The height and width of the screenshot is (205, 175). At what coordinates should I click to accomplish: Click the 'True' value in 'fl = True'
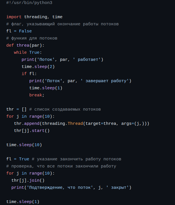point(24,159)
